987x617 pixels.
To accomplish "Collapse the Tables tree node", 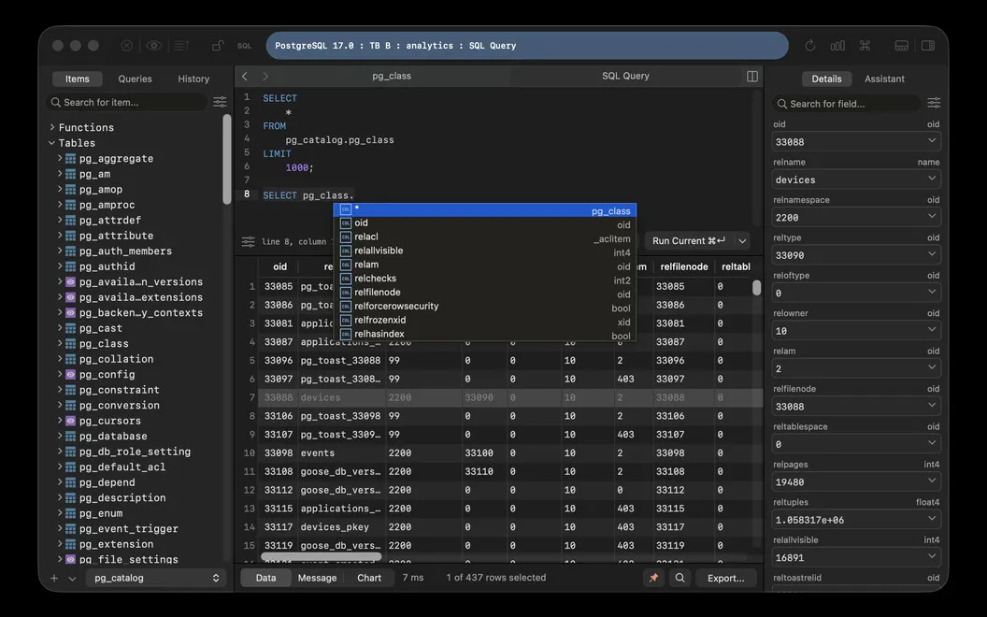I will click(52, 143).
